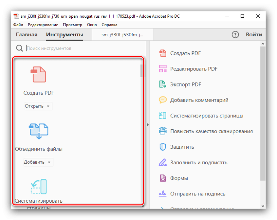Click the large Систематизировать страницы icon in the tools pane
Screen dimensions: 277x220
[39, 186]
